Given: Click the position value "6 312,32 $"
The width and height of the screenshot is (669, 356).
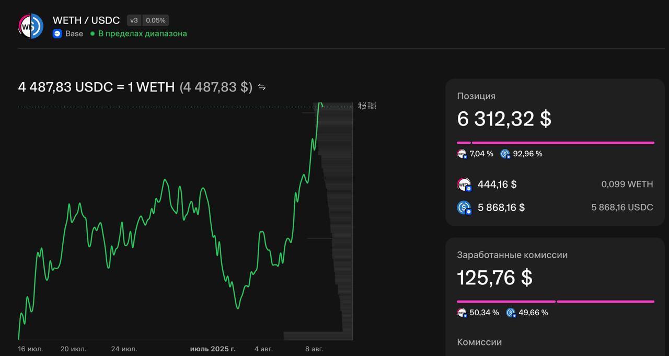Looking at the screenshot, I should 504,119.
